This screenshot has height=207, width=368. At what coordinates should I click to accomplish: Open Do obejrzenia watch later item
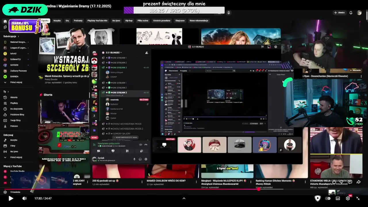click(x=16, y=109)
